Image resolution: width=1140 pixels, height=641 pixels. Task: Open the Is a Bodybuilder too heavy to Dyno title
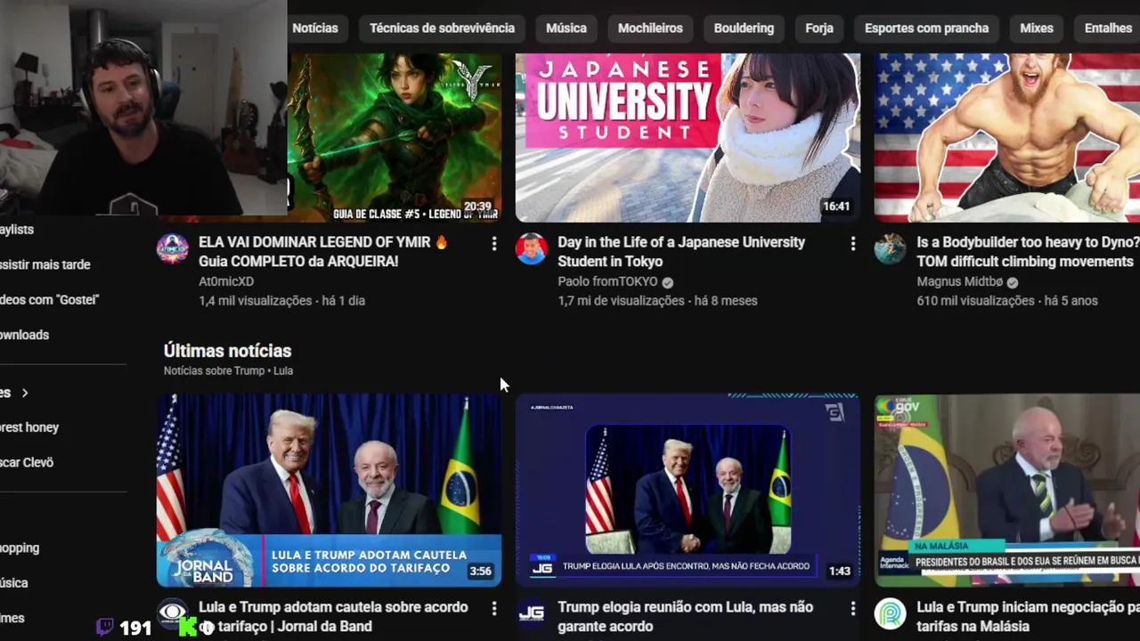pyautogui.click(x=1028, y=252)
